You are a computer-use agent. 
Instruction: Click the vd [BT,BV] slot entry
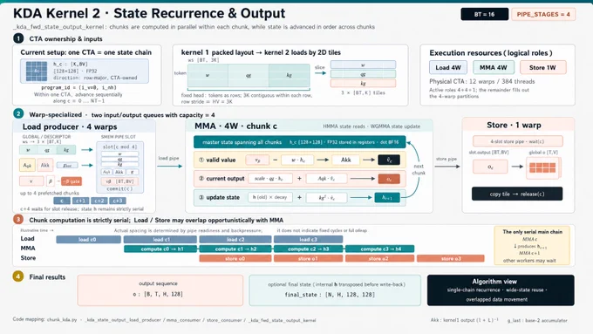[x=119, y=181]
